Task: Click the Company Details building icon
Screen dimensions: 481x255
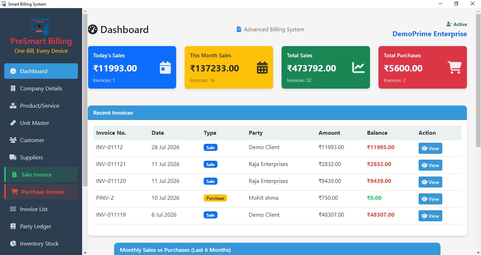Action: pos(13,88)
